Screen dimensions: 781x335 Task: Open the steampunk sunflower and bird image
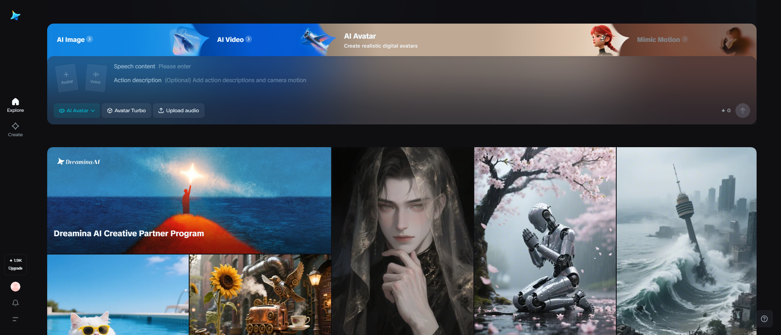click(x=260, y=295)
